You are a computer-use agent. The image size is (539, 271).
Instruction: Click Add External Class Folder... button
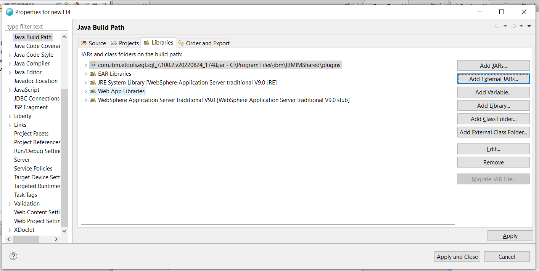[x=493, y=132]
